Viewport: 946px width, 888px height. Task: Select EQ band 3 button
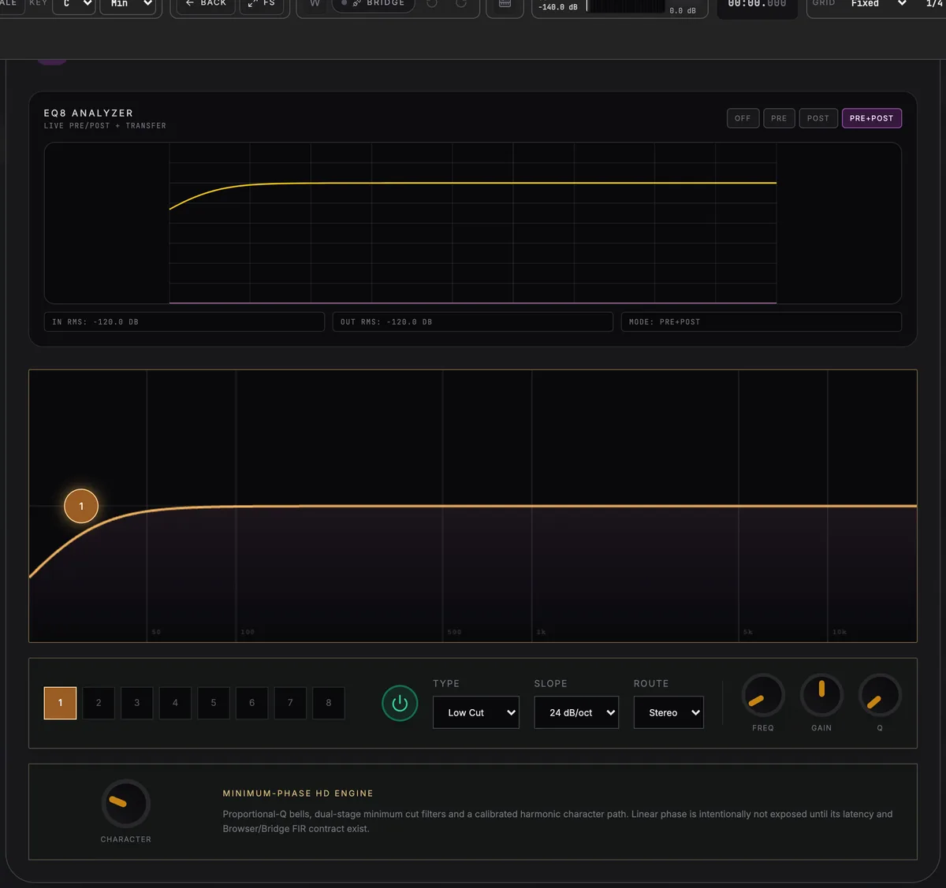coord(137,703)
